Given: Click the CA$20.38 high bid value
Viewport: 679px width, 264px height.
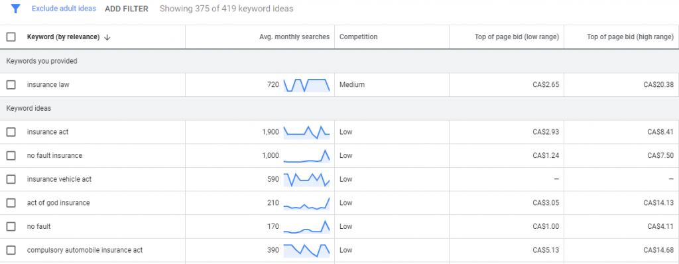Looking at the screenshot, I should tap(658, 85).
